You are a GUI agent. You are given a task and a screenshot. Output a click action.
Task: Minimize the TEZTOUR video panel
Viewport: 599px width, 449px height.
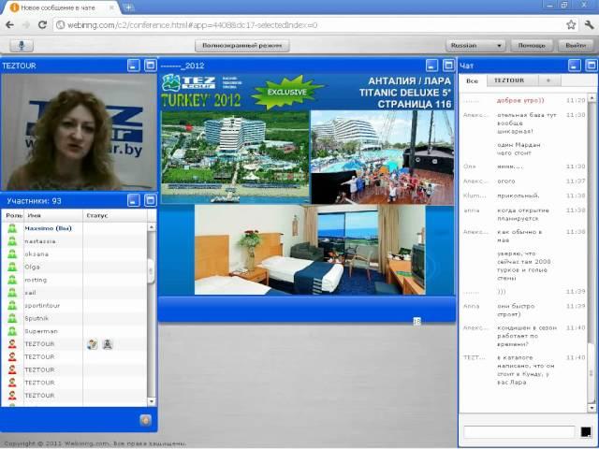(134, 65)
